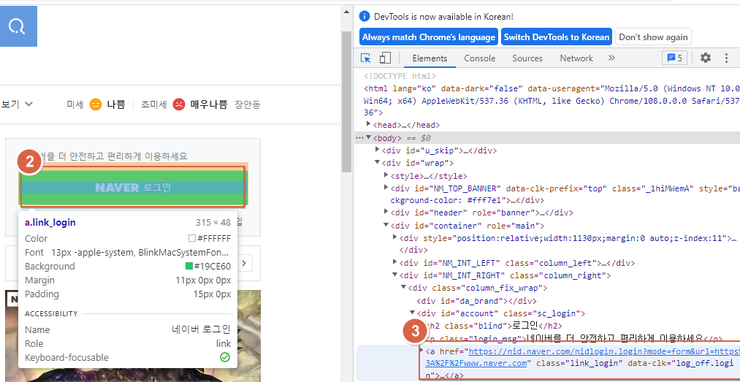
Task: Click Always match Chrome's language button
Action: tap(429, 37)
